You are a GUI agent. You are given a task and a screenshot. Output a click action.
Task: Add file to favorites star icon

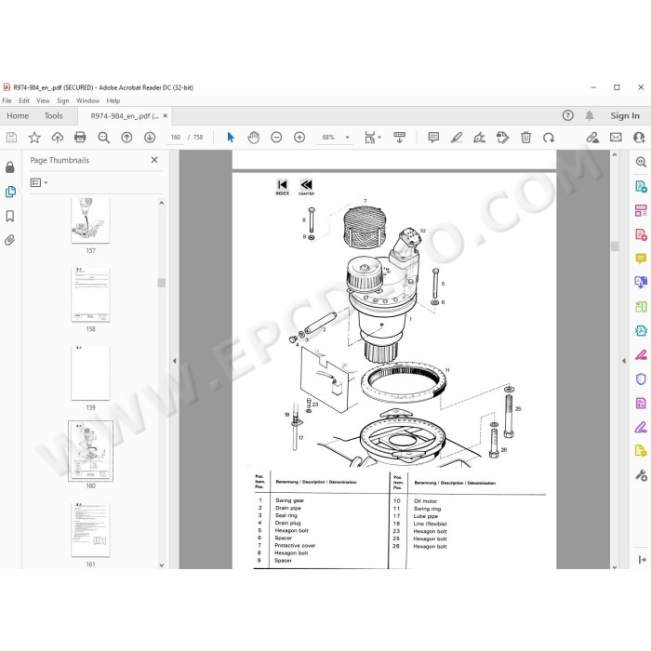click(34, 138)
